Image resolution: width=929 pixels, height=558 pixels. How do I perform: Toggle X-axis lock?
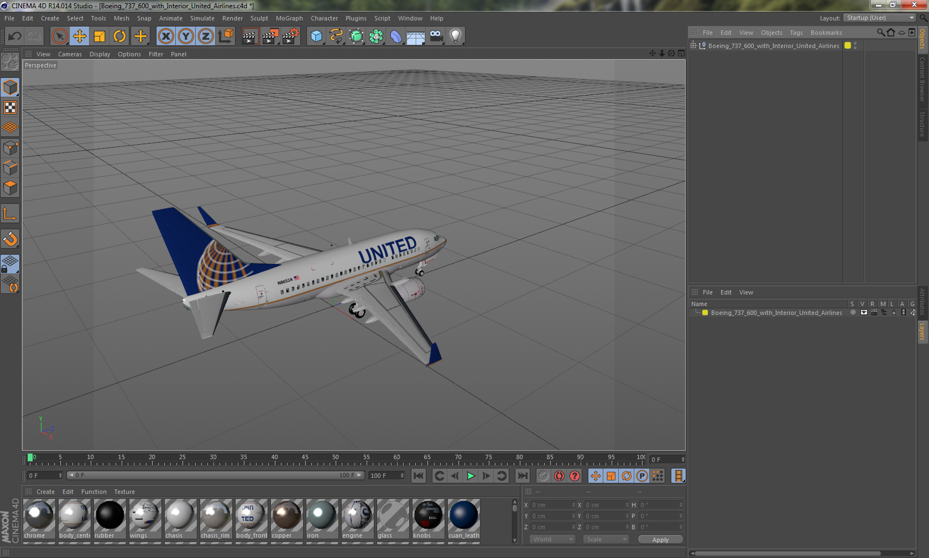tap(165, 36)
